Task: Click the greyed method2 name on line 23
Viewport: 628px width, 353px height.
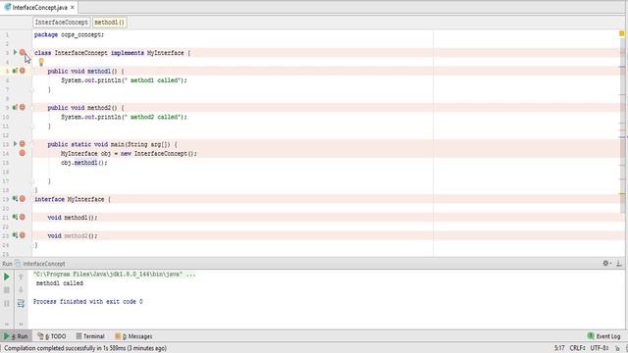Action: tap(77, 235)
